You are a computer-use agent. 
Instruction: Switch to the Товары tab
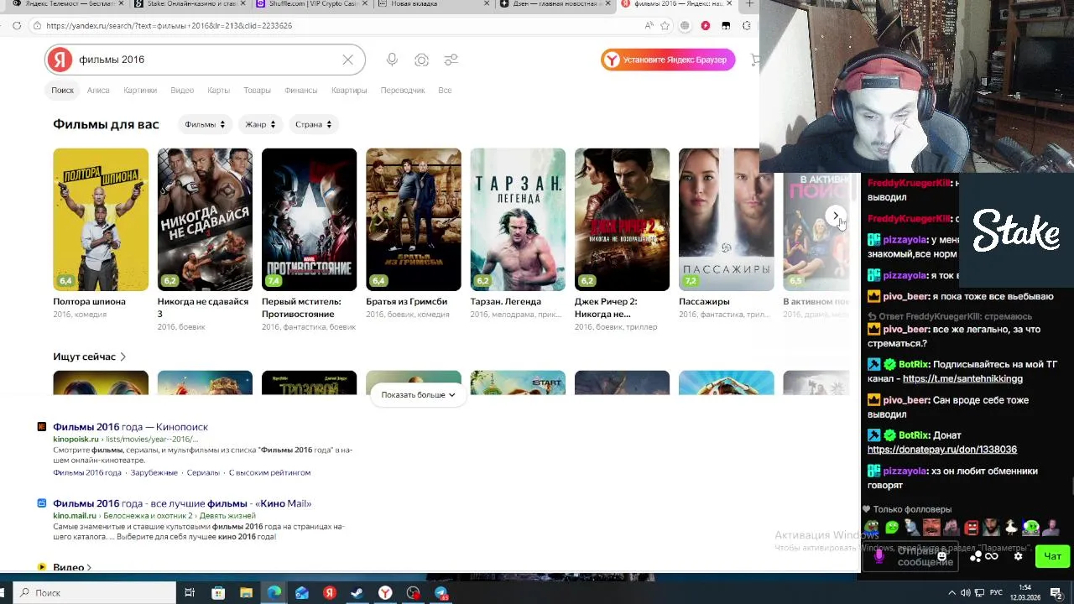[x=257, y=90]
